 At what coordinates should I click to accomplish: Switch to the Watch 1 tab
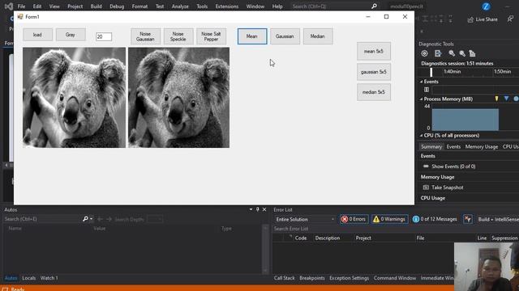pos(49,278)
